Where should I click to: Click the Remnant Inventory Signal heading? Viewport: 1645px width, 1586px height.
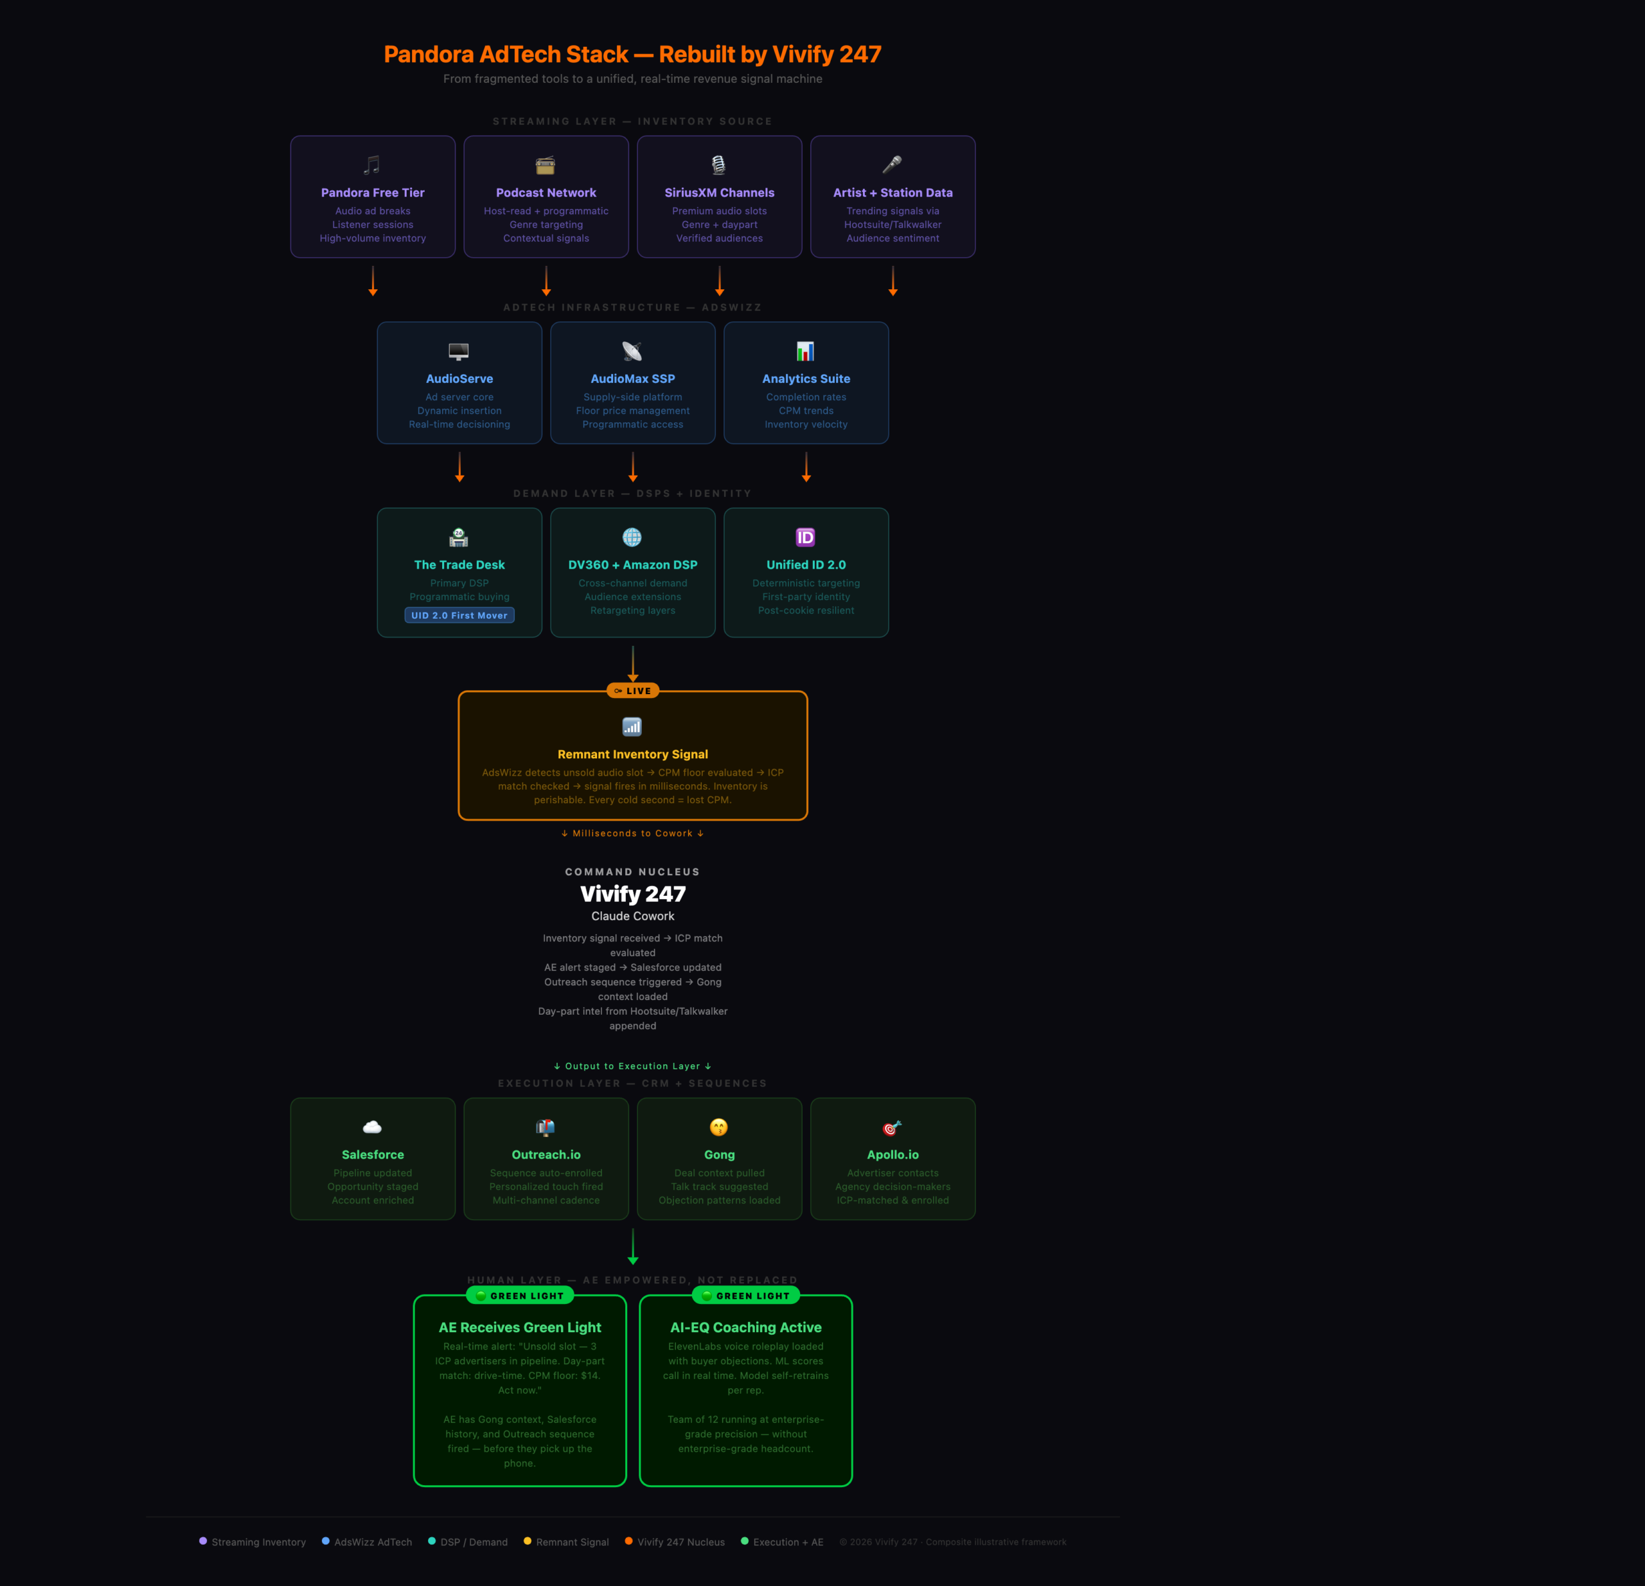click(633, 754)
